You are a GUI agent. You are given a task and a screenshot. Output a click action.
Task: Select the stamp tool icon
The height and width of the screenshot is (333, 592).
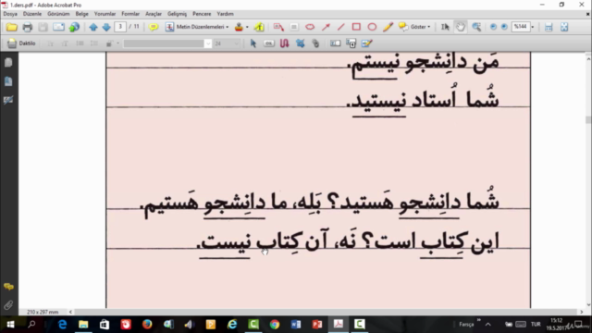click(239, 27)
